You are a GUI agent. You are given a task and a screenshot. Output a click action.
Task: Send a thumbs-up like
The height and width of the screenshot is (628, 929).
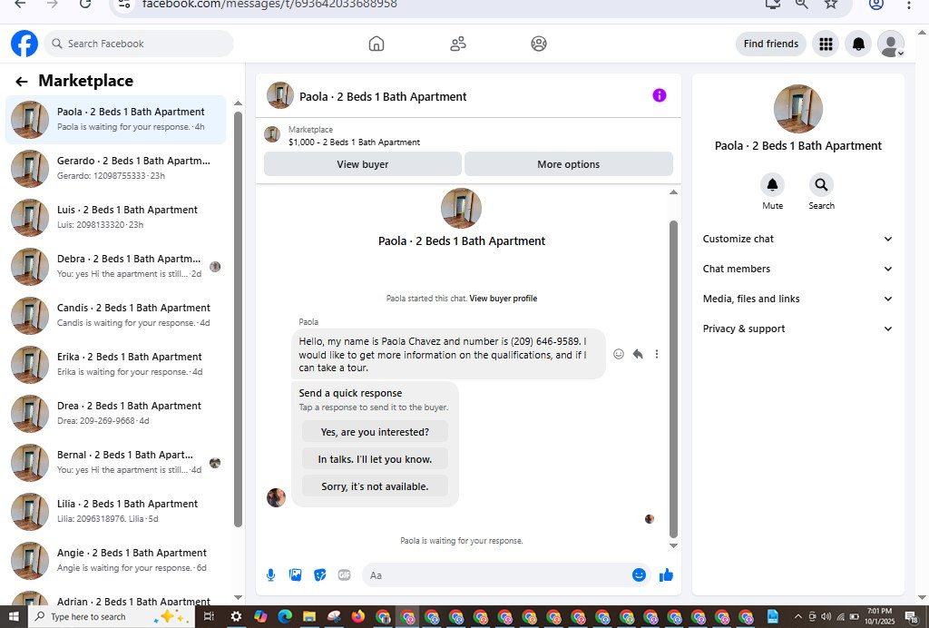[666, 574]
